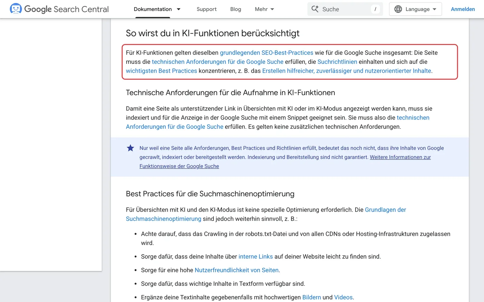Go to the Support tab
The image size is (484, 302).
pyautogui.click(x=207, y=9)
